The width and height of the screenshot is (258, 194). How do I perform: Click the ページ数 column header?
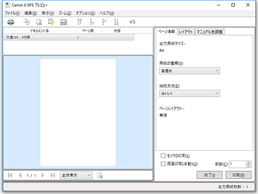tap(88, 31)
